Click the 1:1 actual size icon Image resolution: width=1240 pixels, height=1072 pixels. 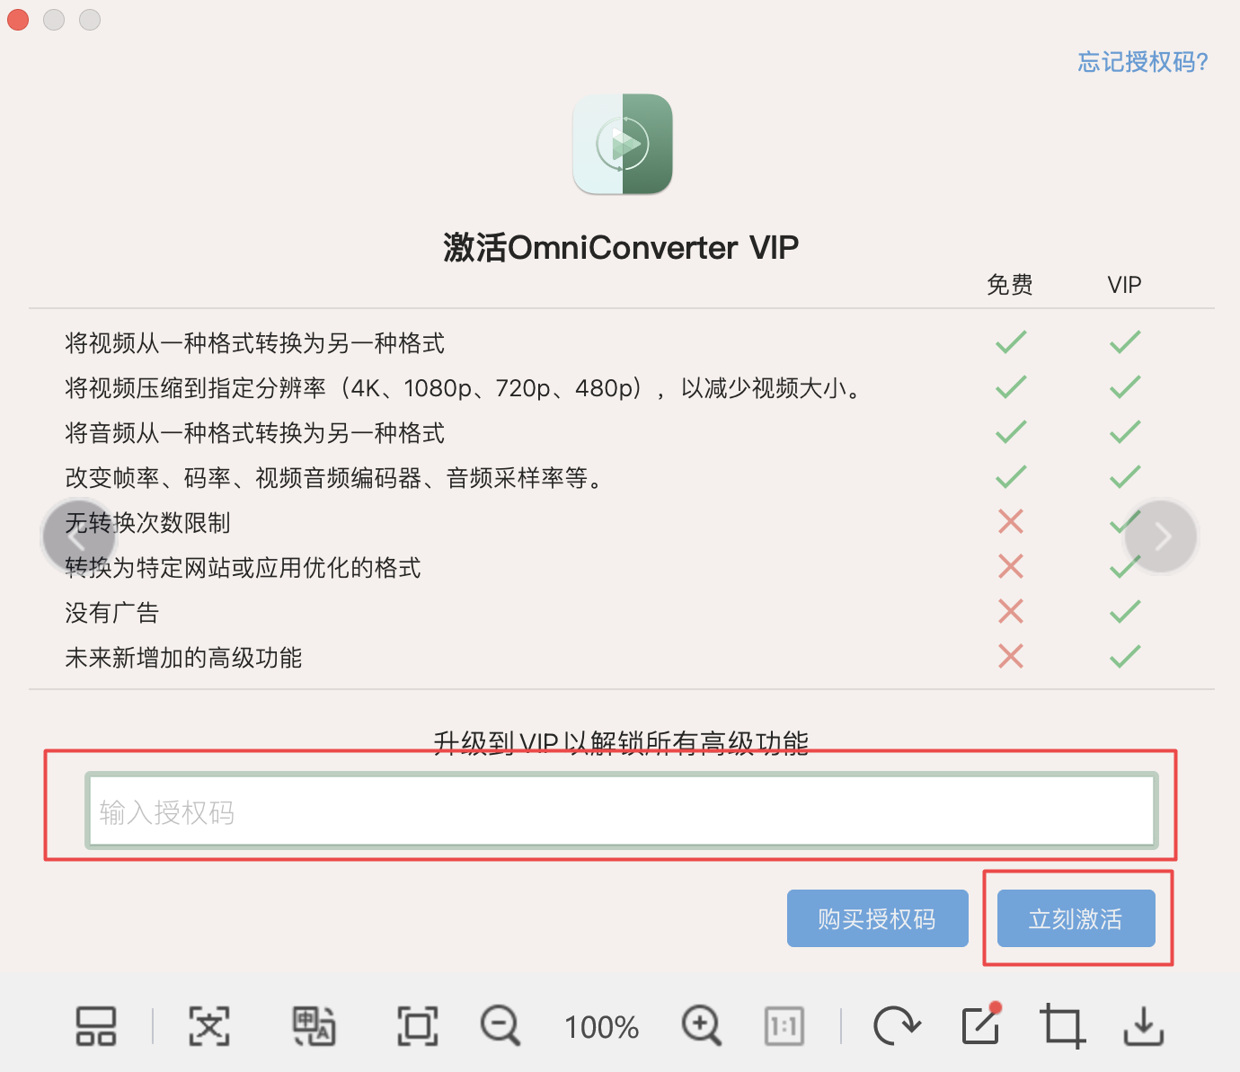(784, 1026)
